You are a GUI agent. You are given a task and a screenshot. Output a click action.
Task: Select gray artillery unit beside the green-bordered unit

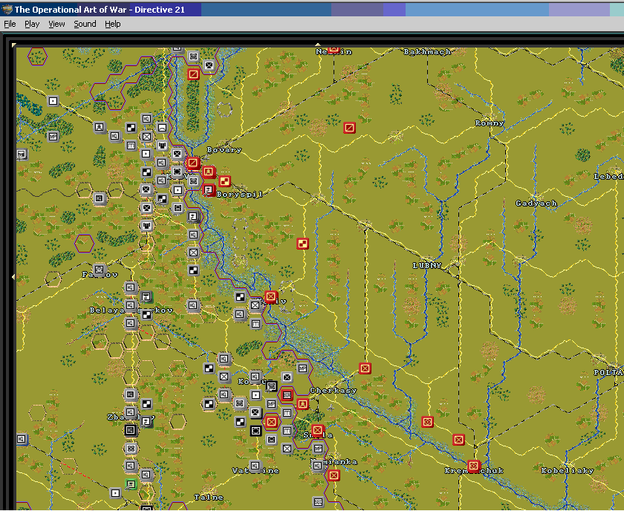(x=115, y=493)
